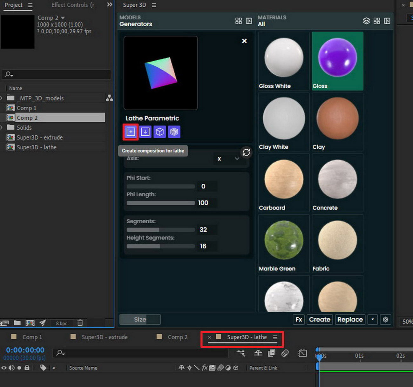This screenshot has width=413, height=387.
Task: Click the Create button
Action: pyautogui.click(x=320, y=320)
